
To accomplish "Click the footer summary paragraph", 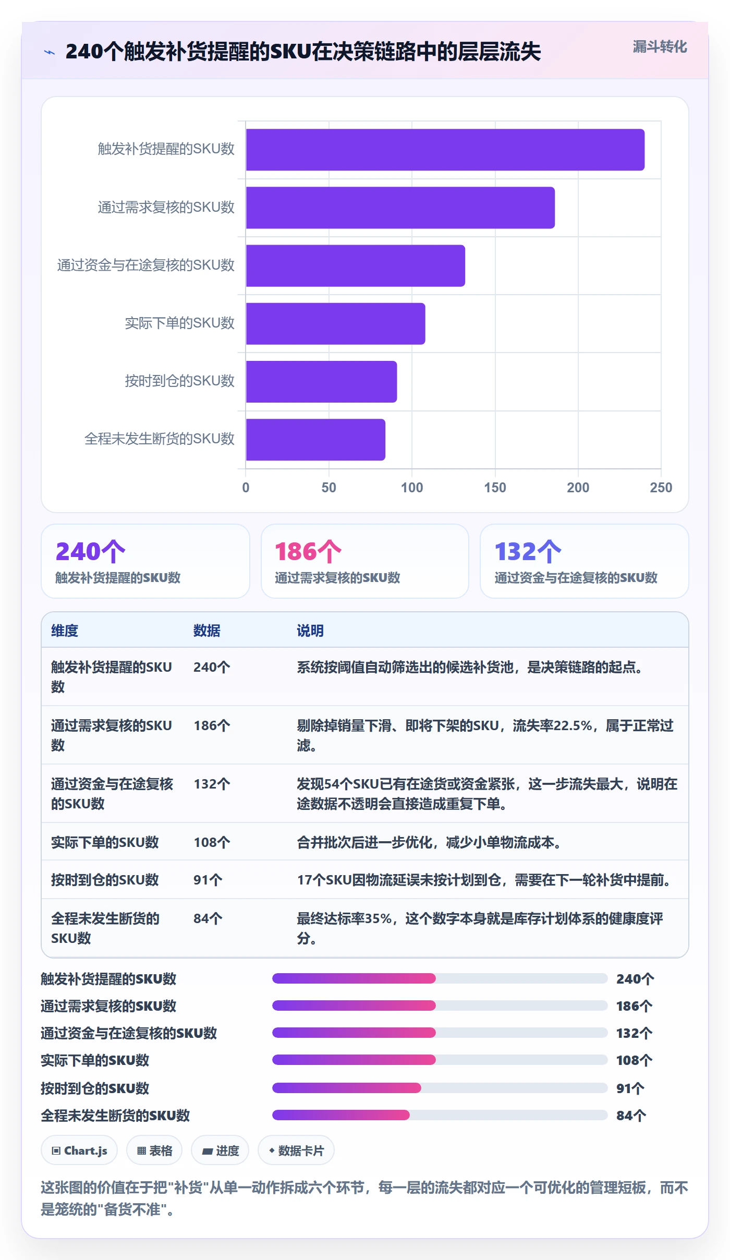I will point(364,1198).
